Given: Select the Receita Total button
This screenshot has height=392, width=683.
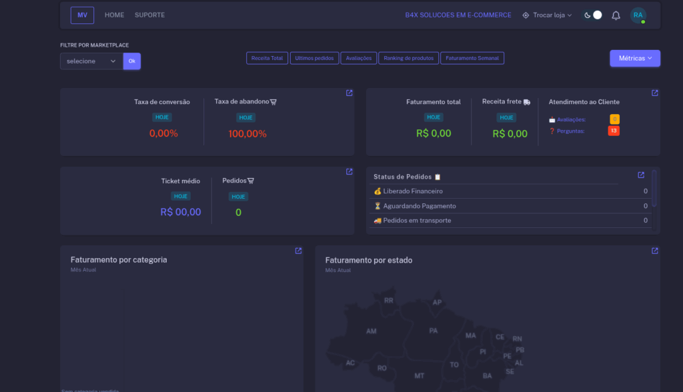Looking at the screenshot, I should (267, 59).
